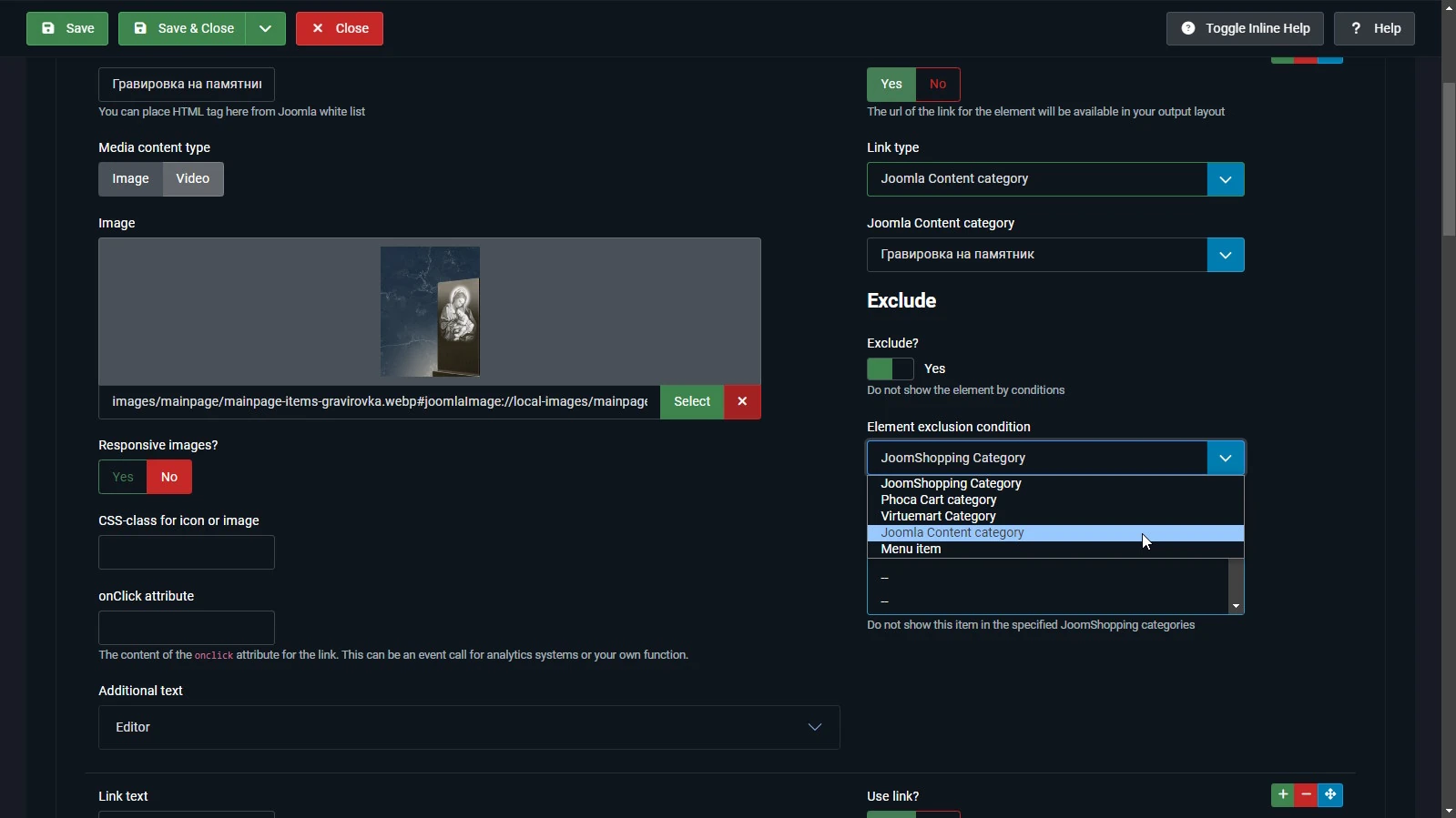
Task: Click the page vertical scrollbar thumb
Action: [x=1449, y=159]
